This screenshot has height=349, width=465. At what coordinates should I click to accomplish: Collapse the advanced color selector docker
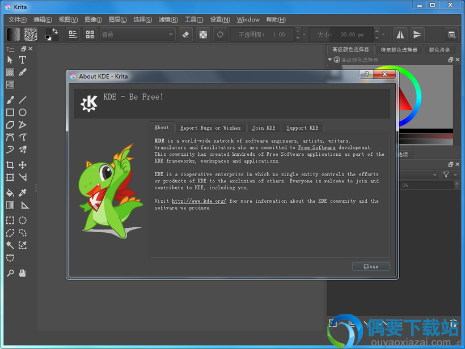330,59
